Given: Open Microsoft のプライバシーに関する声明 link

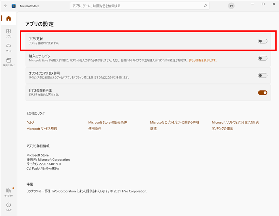Looking at the screenshot, I should coord(175,122).
